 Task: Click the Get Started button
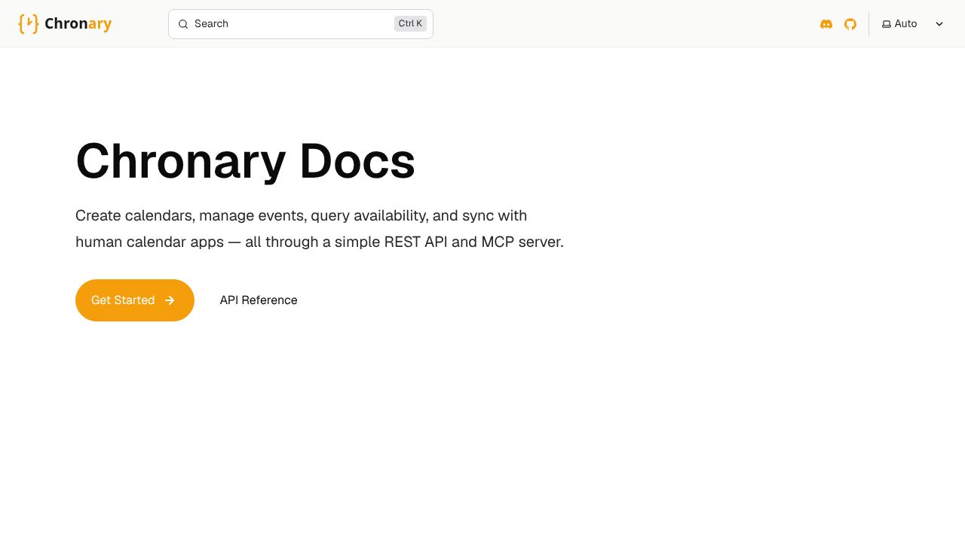click(x=135, y=300)
